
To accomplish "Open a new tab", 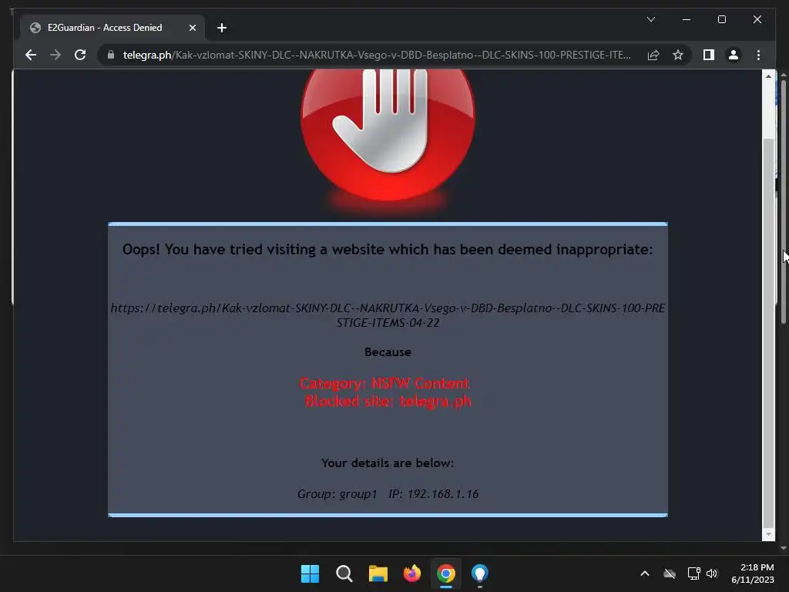I will point(221,28).
